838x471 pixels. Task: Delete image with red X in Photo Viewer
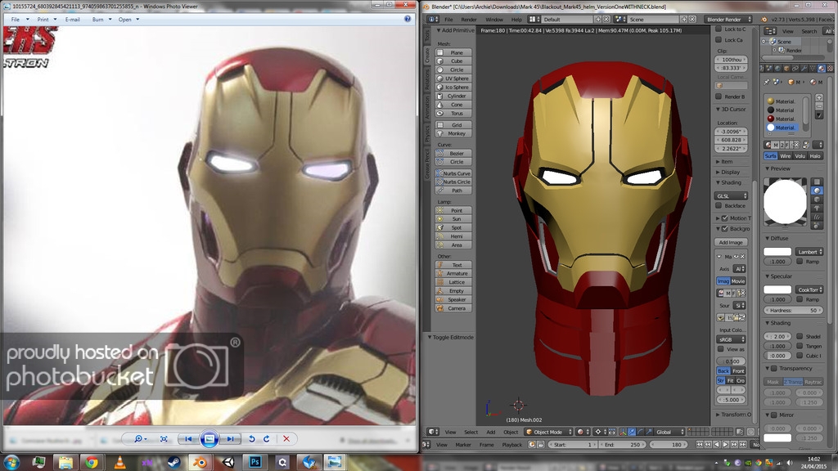286,438
